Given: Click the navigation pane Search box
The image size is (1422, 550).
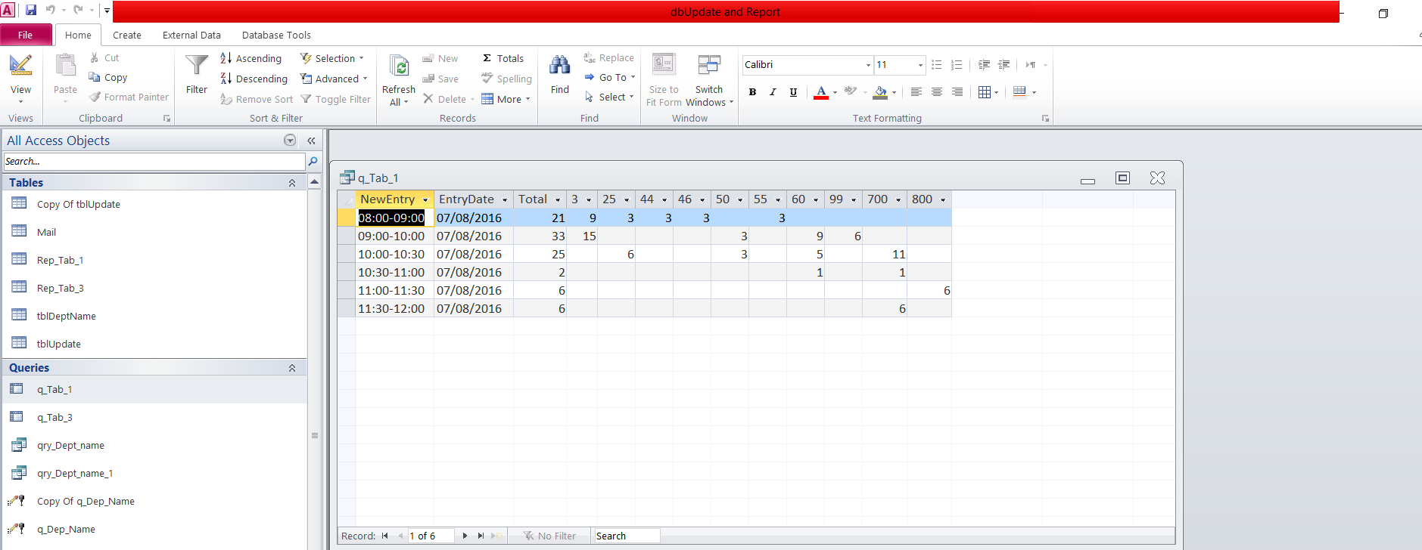Looking at the screenshot, I should tap(154, 161).
